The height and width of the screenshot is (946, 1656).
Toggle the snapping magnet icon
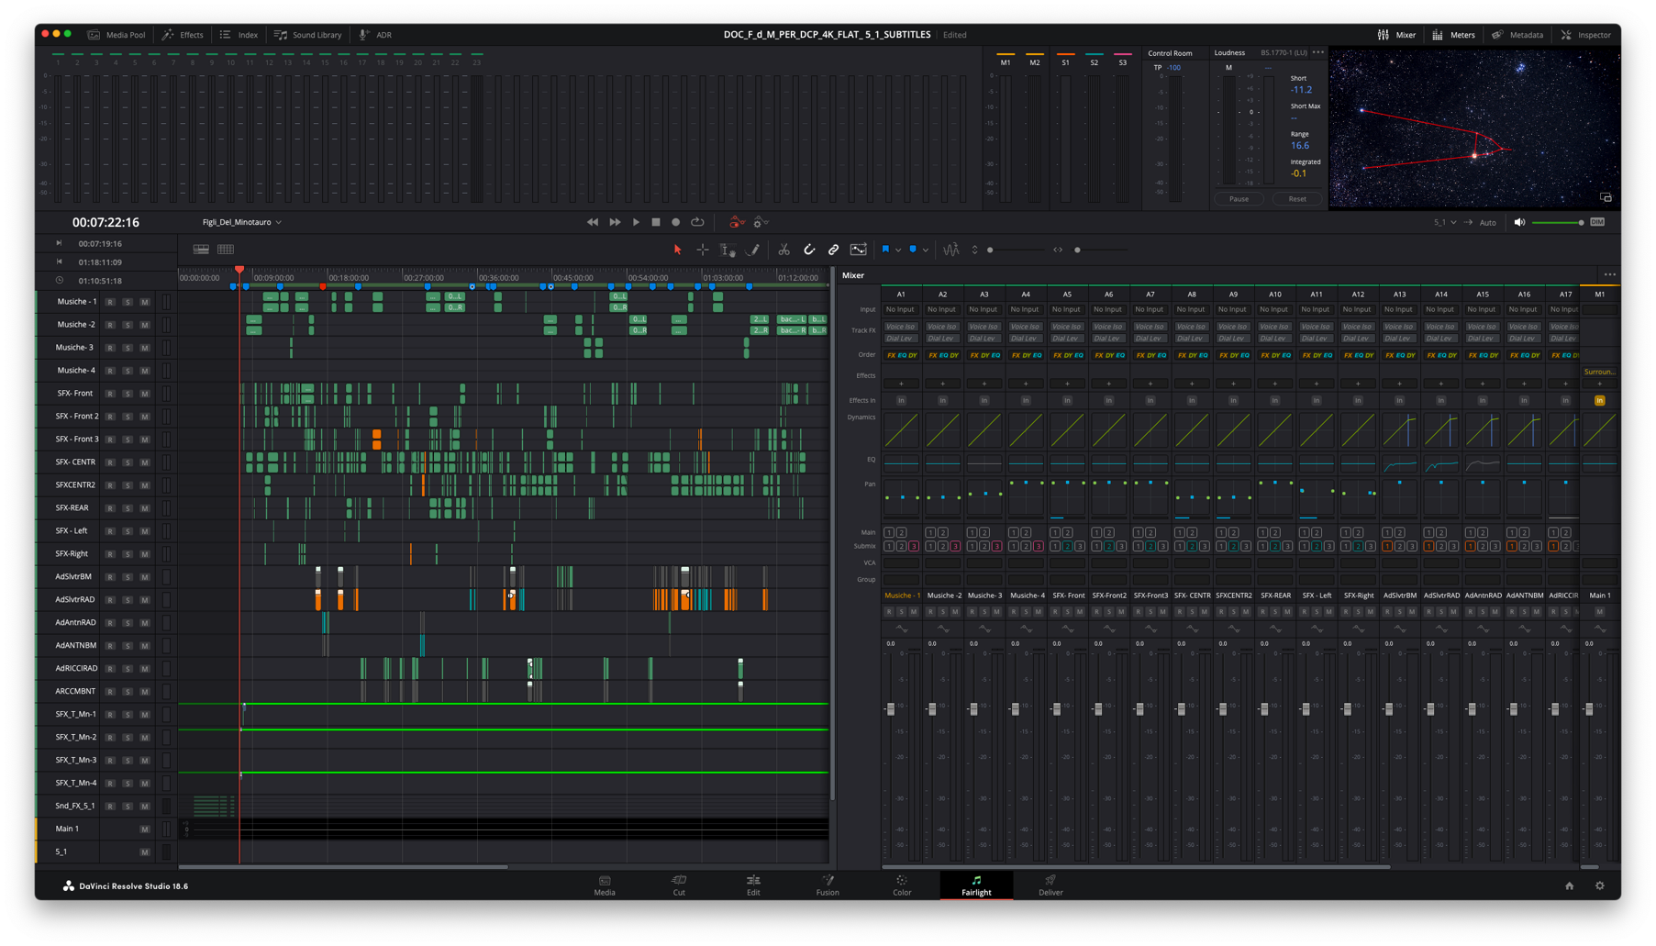(809, 250)
